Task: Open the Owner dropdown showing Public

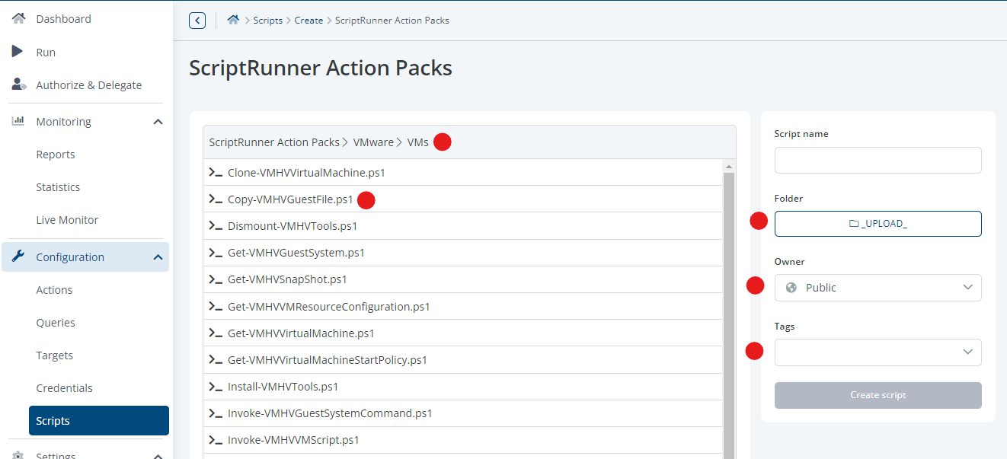Action: click(x=878, y=288)
